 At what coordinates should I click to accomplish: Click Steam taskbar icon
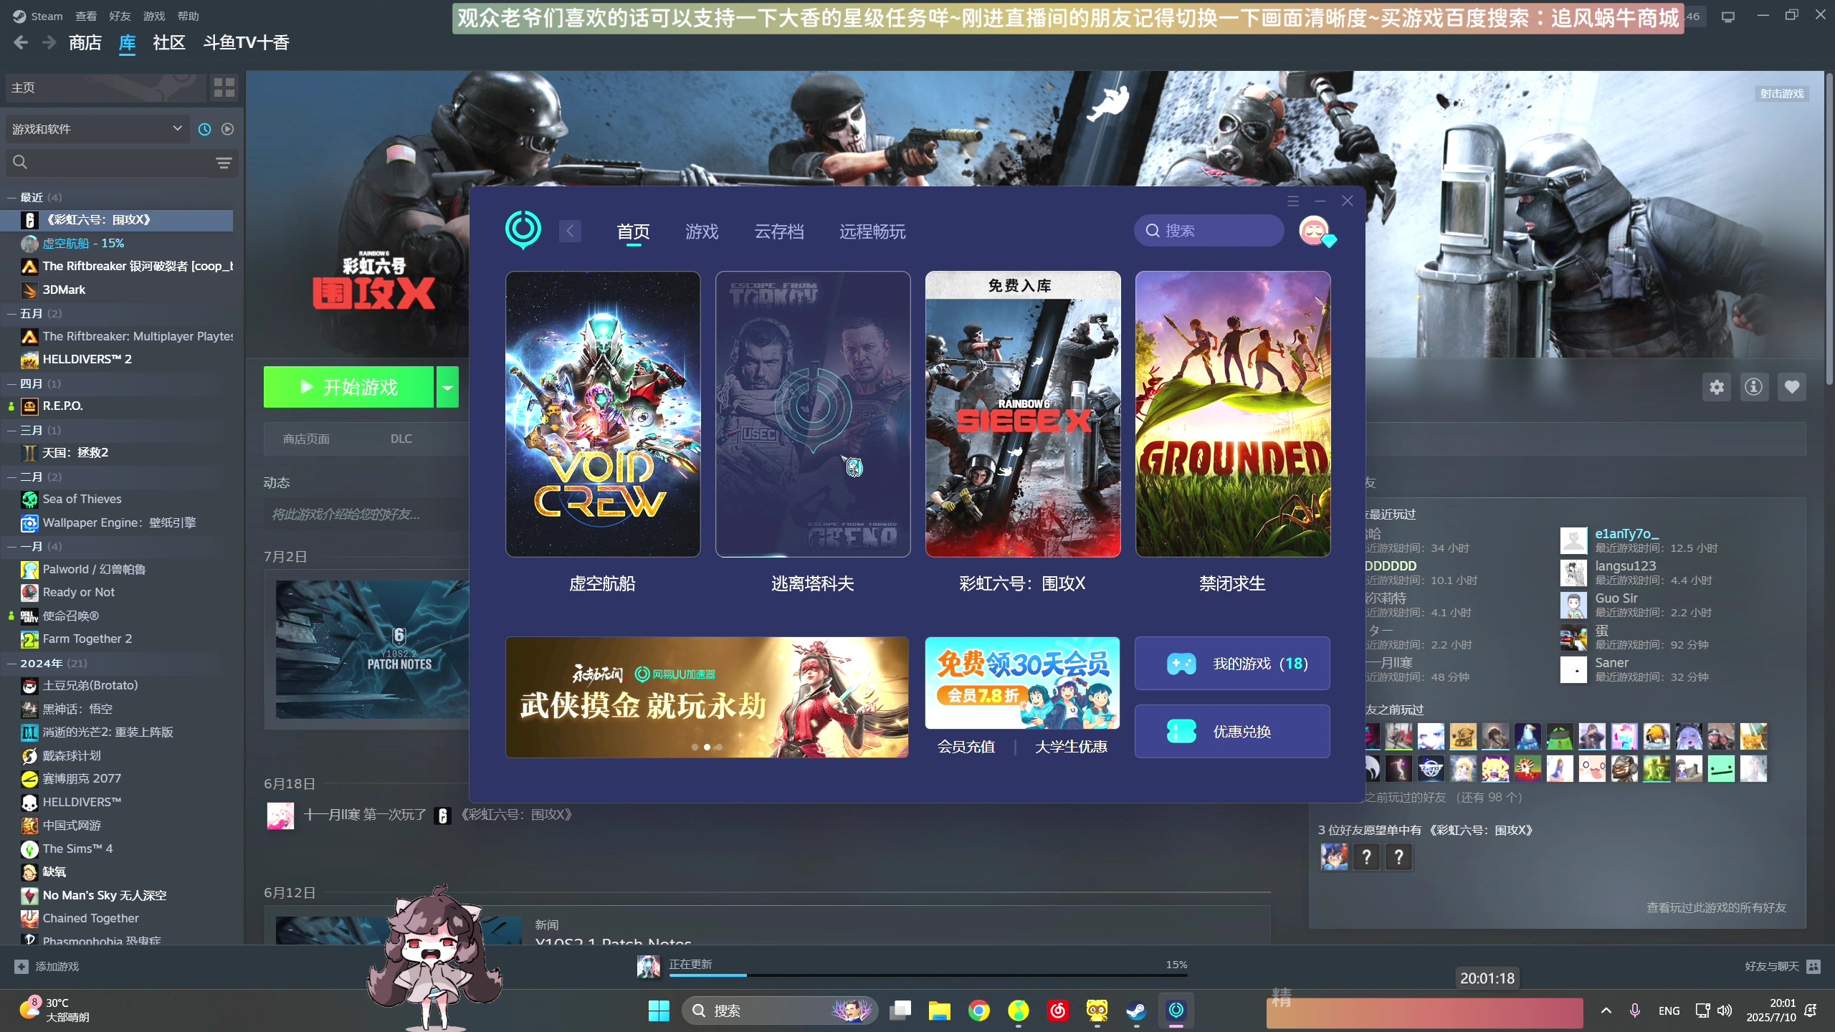pyautogui.click(x=1137, y=1010)
